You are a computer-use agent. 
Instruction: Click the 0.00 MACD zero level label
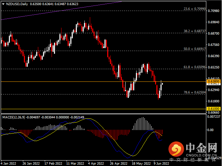pos(211,130)
